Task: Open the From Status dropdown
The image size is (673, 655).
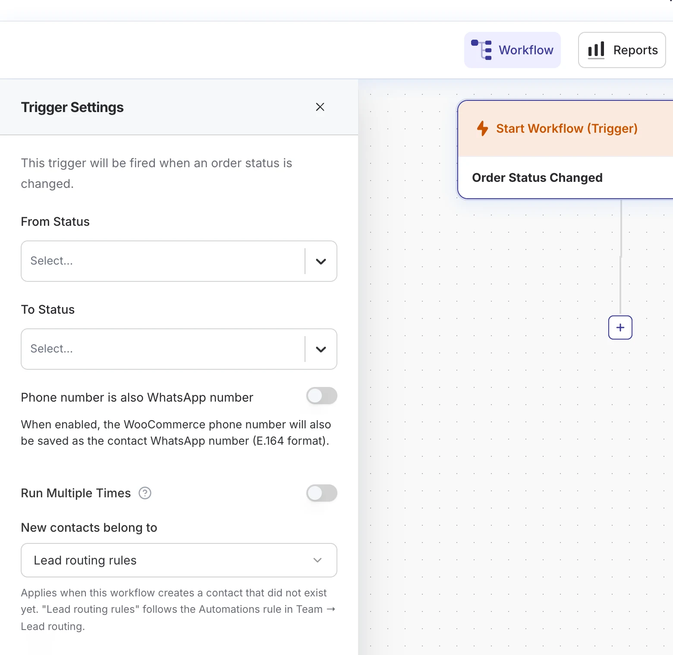Action: pos(179,261)
